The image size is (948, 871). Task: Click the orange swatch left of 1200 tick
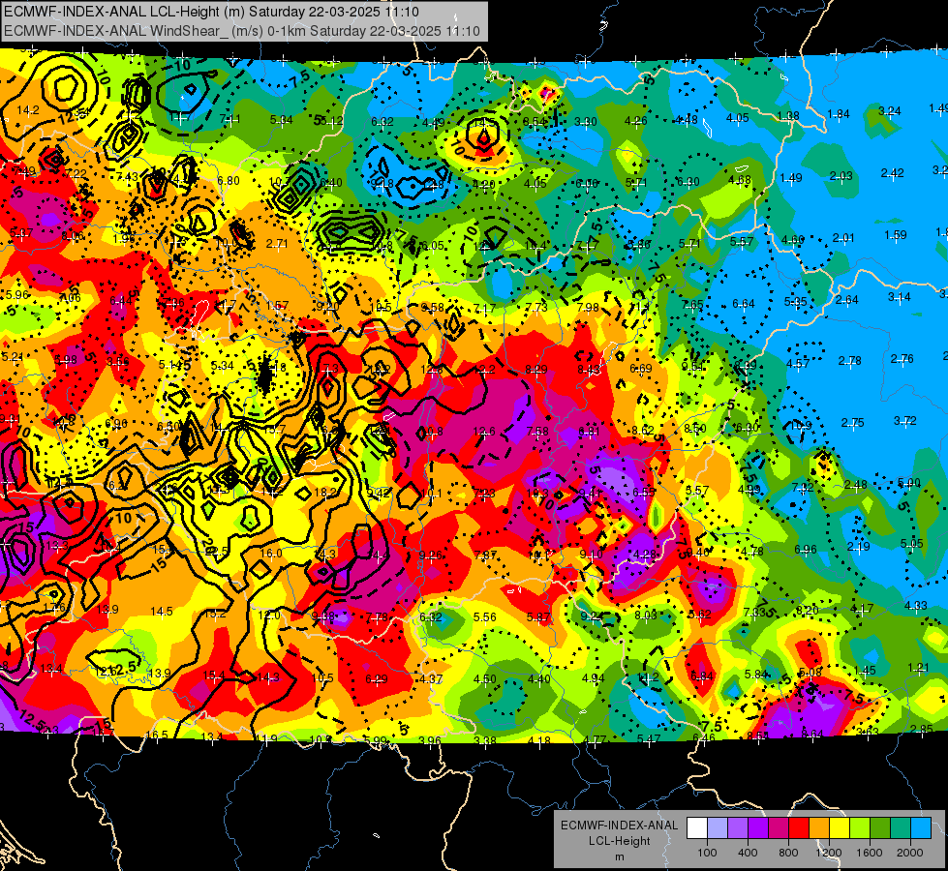(x=818, y=827)
